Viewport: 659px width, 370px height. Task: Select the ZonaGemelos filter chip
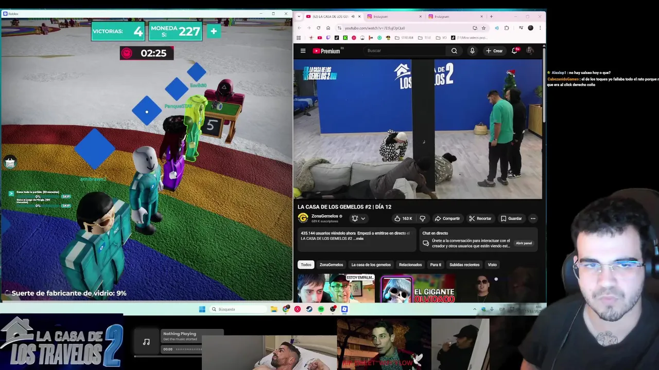coord(331,265)
